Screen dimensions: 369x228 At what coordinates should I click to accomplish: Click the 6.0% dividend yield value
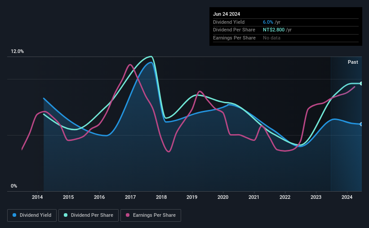[x=268, y=22]
